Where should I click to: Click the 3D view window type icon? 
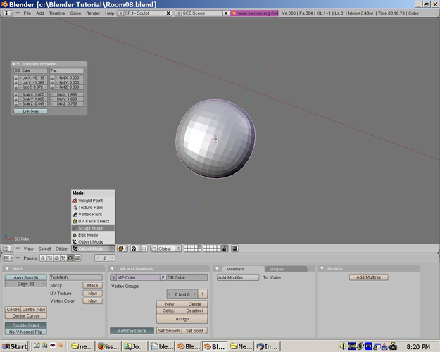click(7, 249)
